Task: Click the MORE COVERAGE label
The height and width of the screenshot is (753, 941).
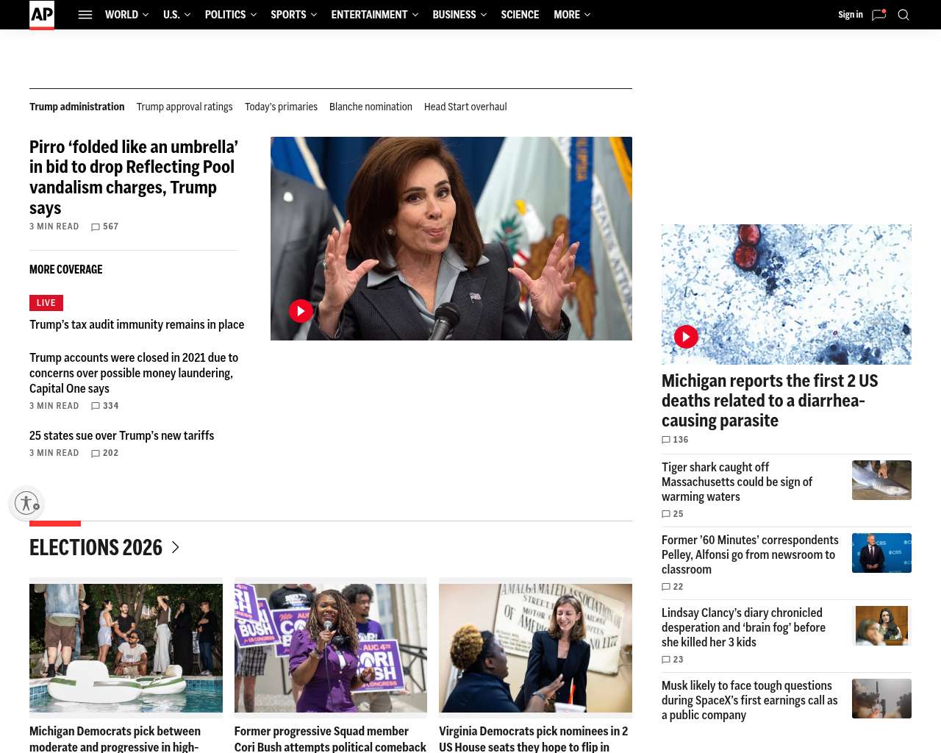Action: pyautogui.click(x=66, y=269)
